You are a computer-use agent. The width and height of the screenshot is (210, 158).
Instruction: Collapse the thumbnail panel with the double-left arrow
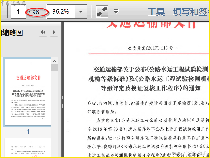pos(43,32)
